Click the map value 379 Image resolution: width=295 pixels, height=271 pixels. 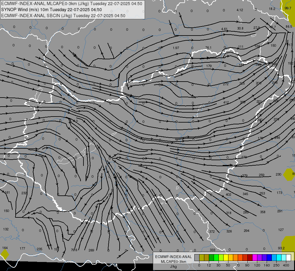(x=245, y=176)
